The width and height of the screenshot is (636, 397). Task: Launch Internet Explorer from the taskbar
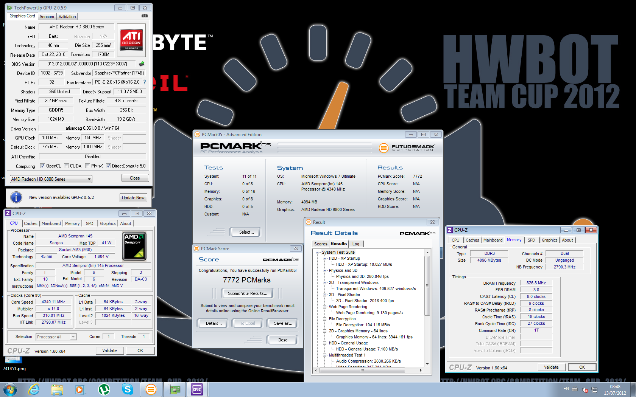(34, 389)
